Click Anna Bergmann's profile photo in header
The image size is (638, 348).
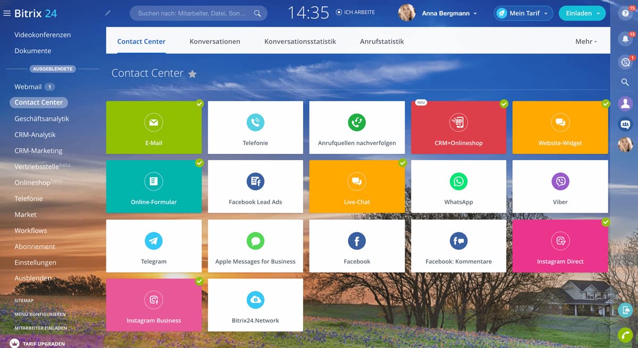[x=407, y=13]
